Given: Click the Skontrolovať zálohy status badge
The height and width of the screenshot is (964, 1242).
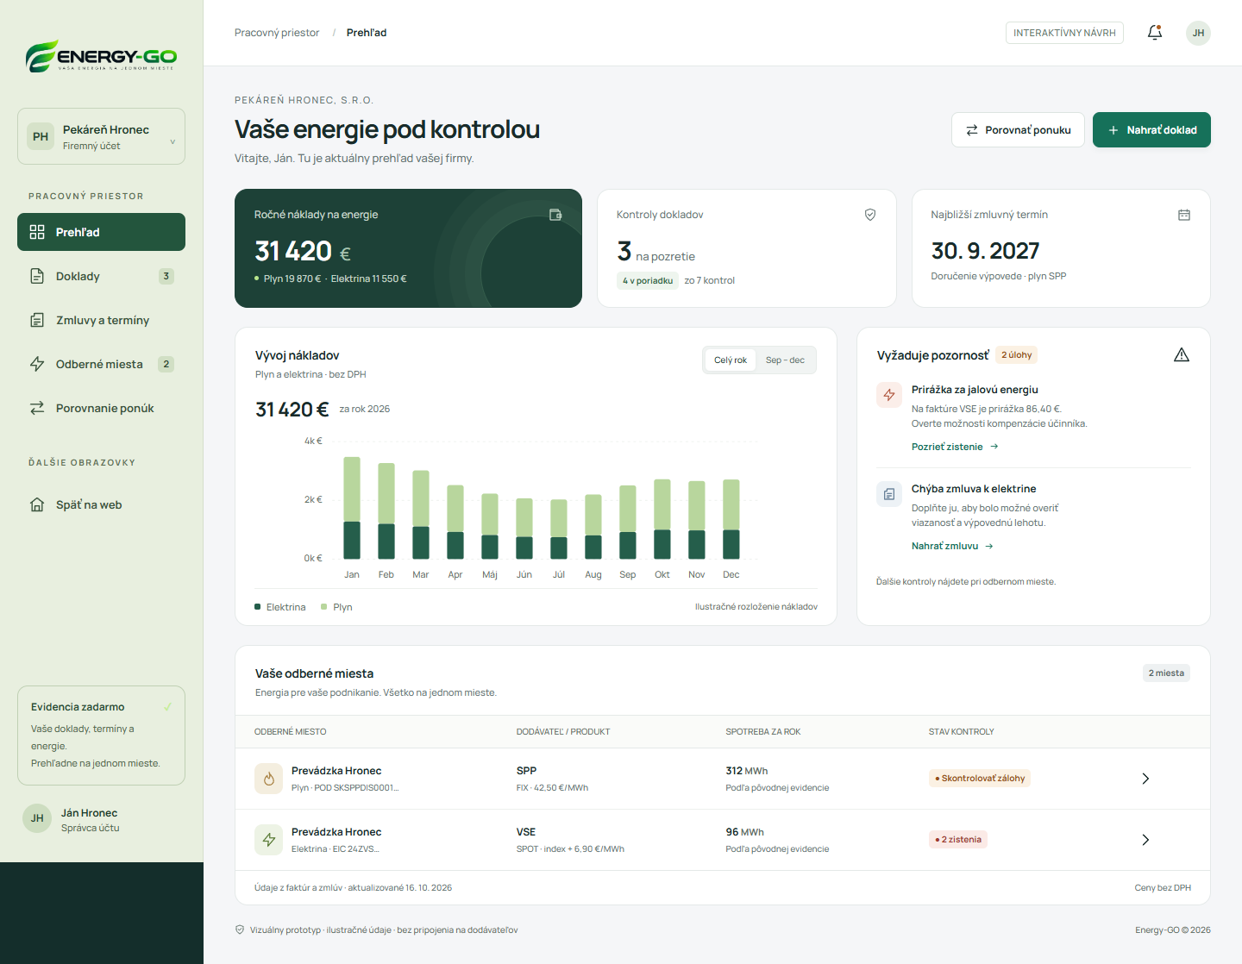Looking at the screenshot, I should [980, 779].
